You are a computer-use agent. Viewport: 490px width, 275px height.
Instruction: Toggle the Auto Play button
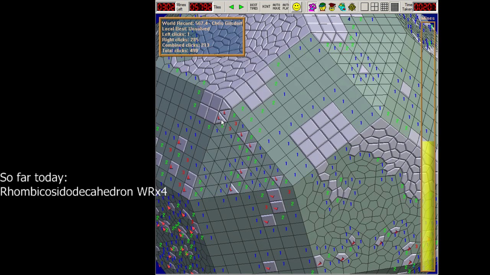pos(286,7)
